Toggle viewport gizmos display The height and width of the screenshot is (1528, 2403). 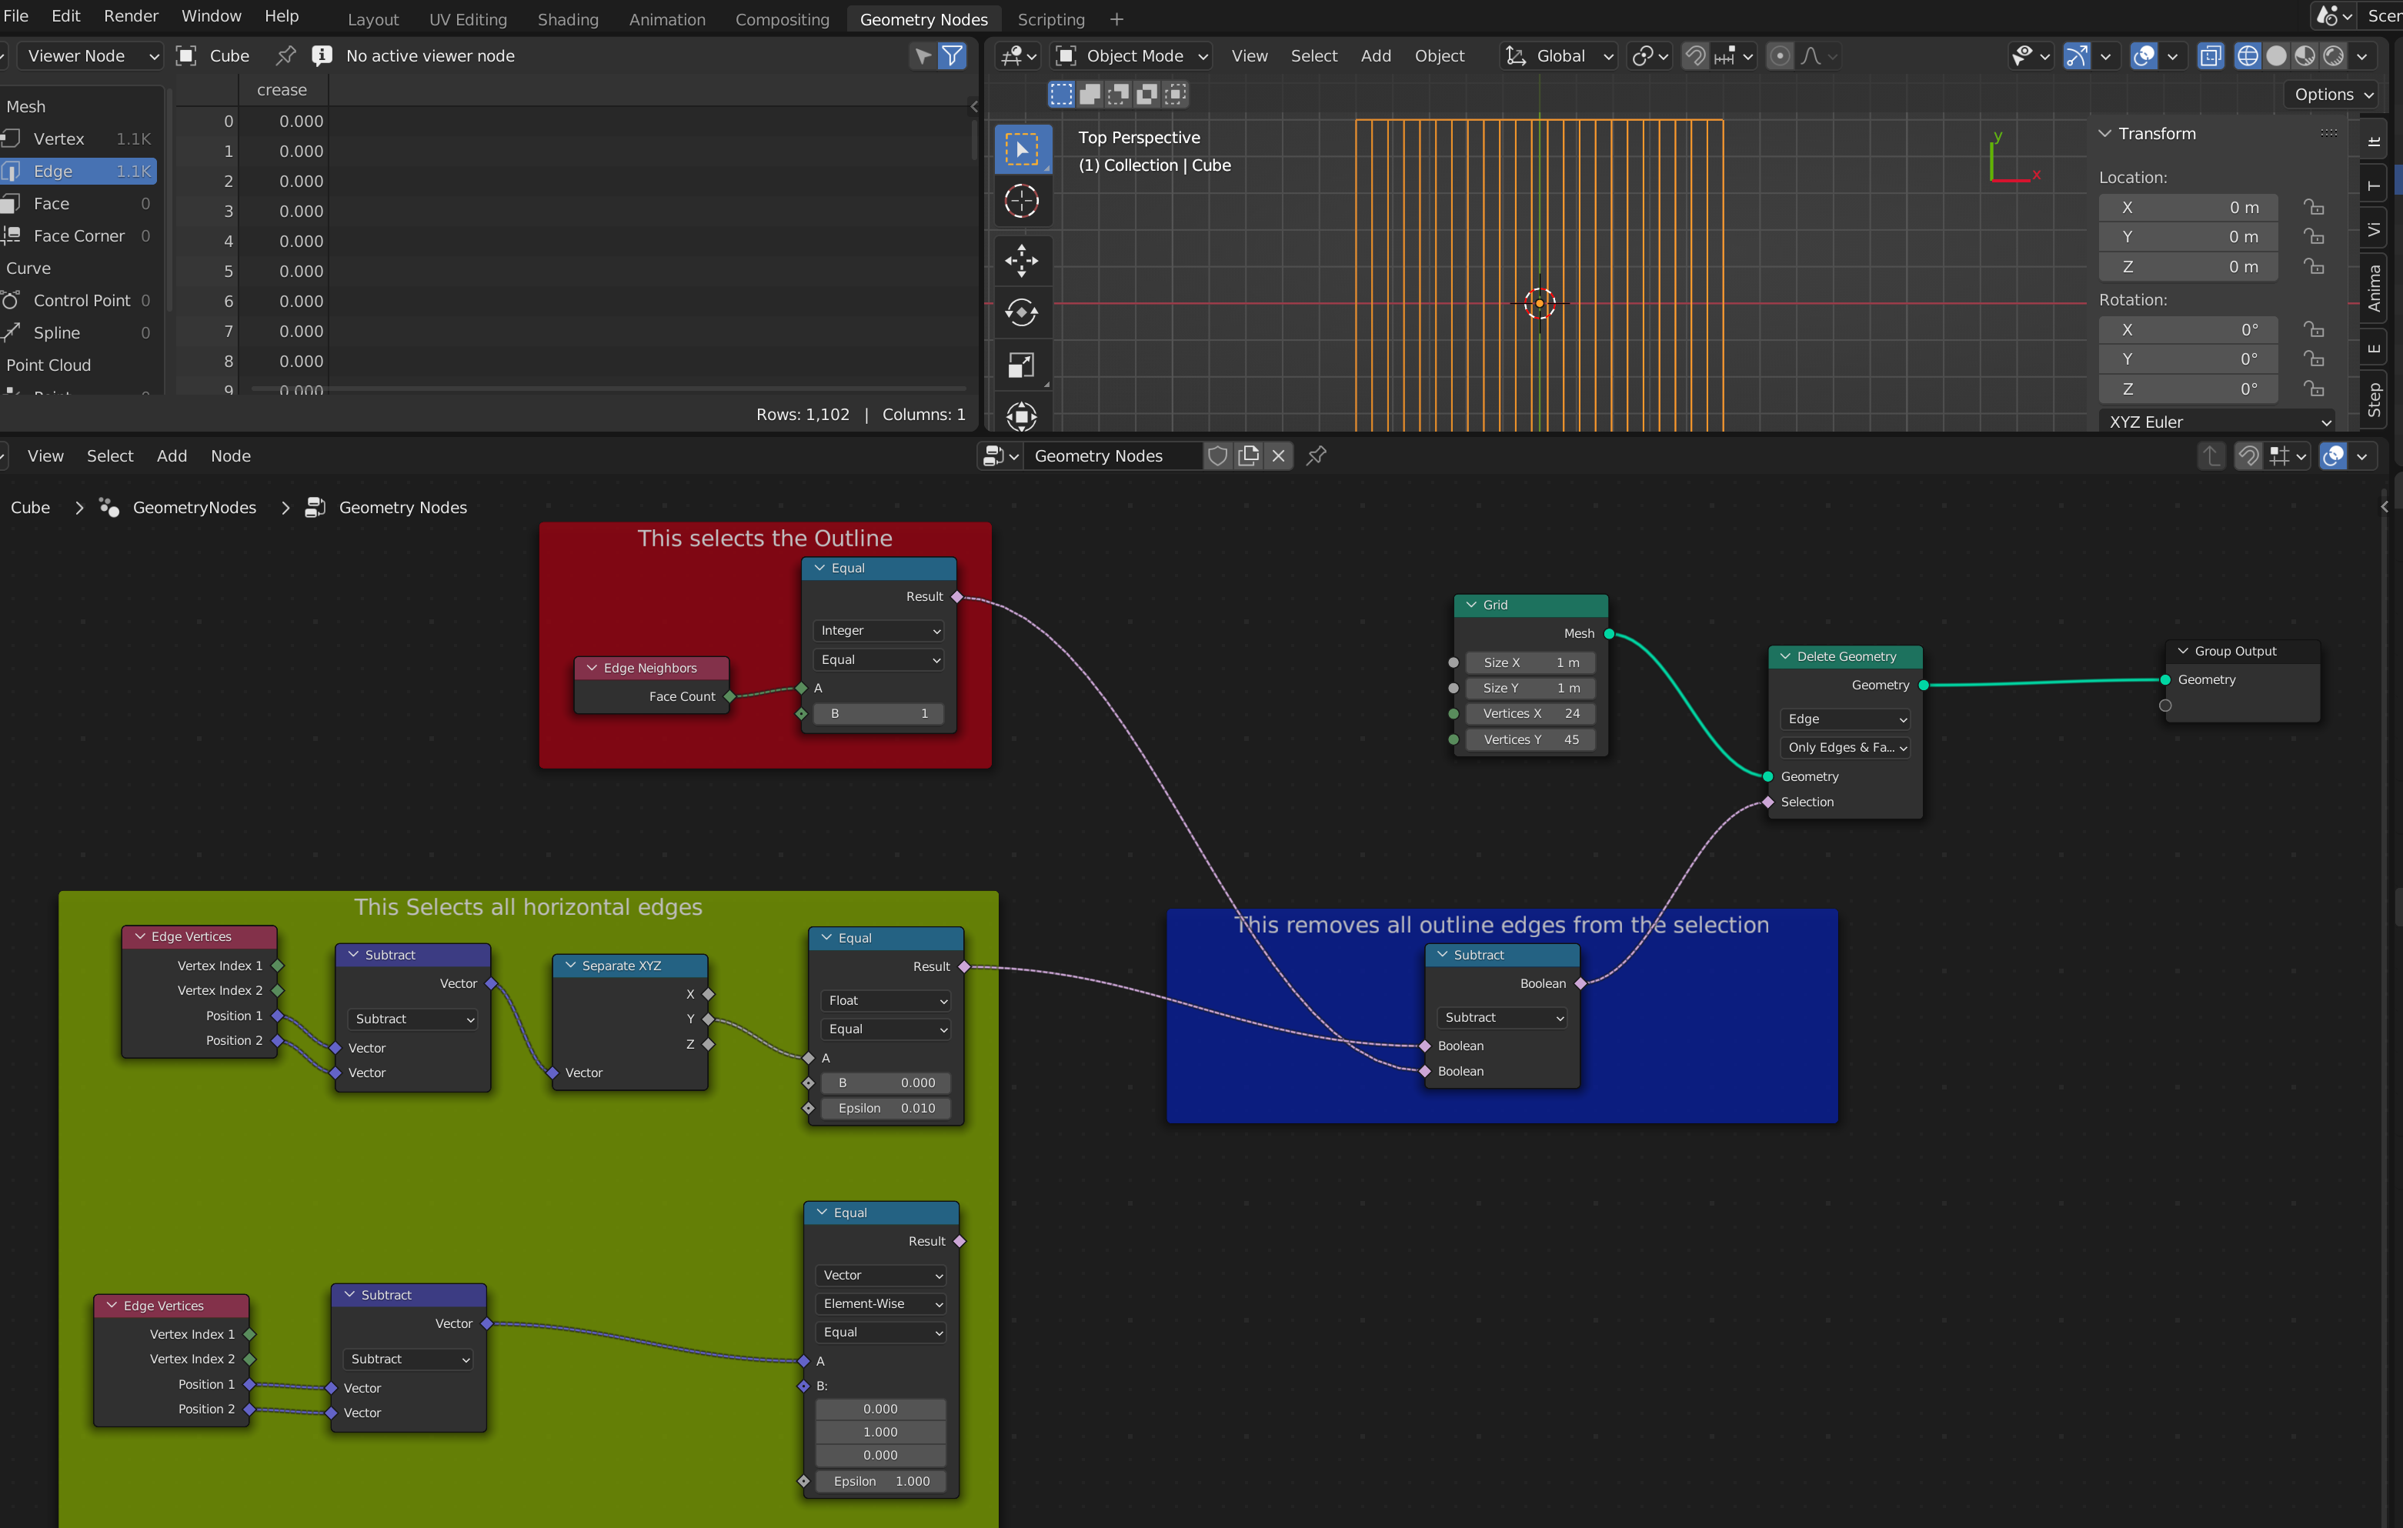tap(2077, 56)
